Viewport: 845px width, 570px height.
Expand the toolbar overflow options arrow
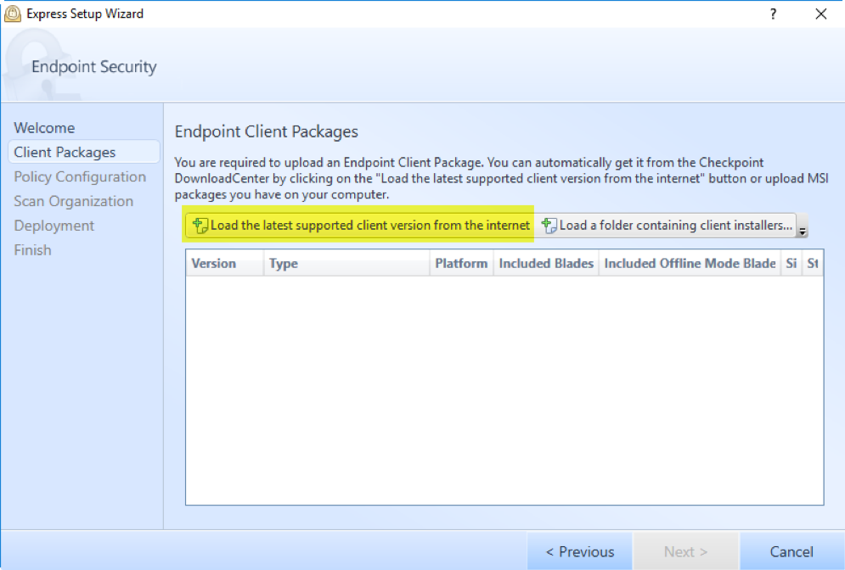[x=803, y=231]
